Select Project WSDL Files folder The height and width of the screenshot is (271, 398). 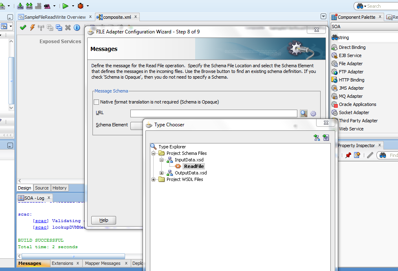185,179
